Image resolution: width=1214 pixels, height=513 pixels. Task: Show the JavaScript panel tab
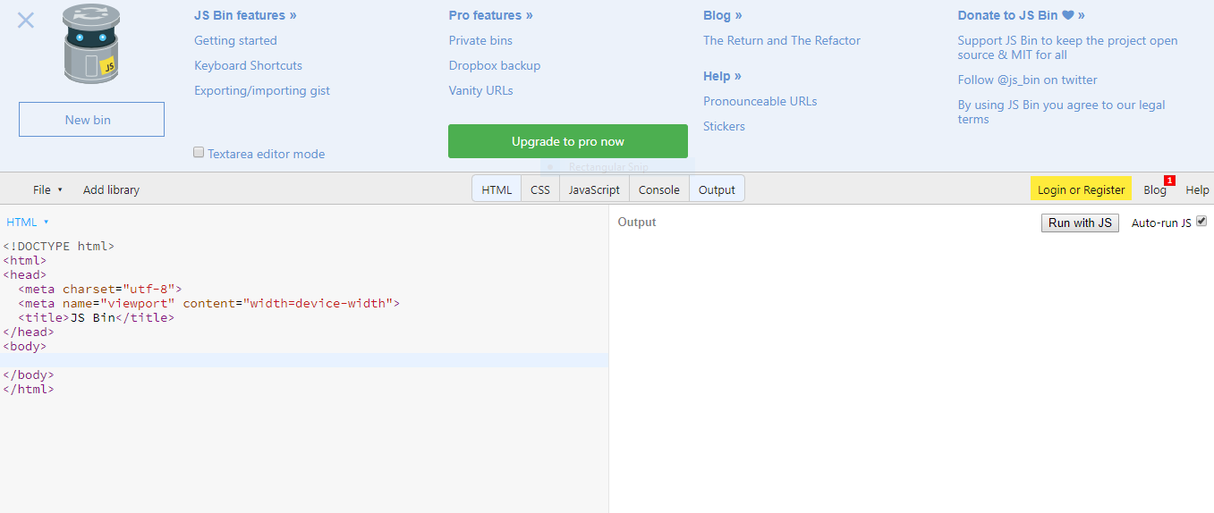click(x=594, y=189)
